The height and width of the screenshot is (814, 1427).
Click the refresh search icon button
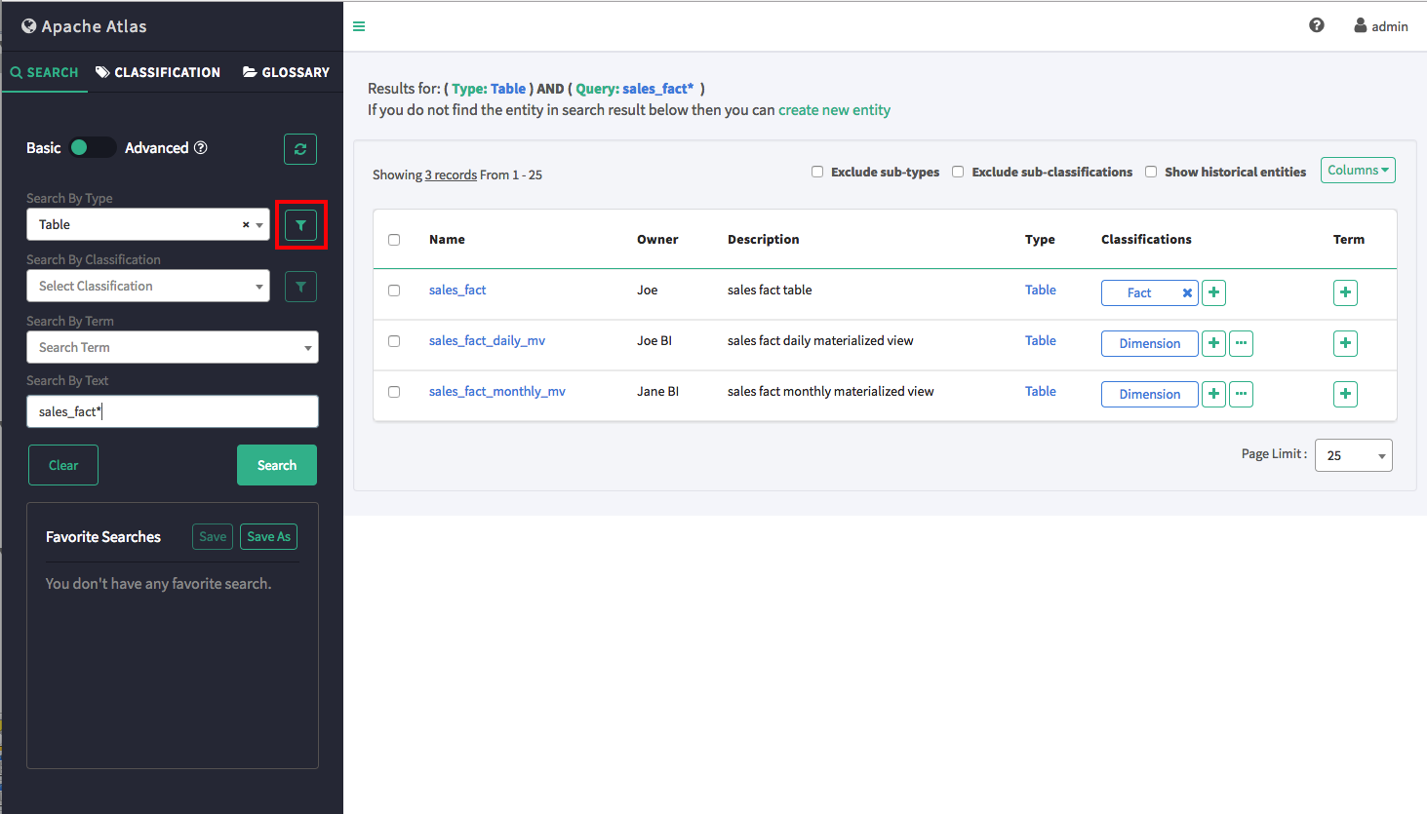(x=300, y=149)
